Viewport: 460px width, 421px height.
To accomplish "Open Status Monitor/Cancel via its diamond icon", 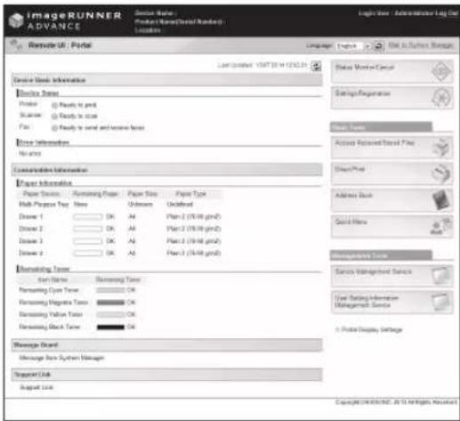I will pos(441,71).
